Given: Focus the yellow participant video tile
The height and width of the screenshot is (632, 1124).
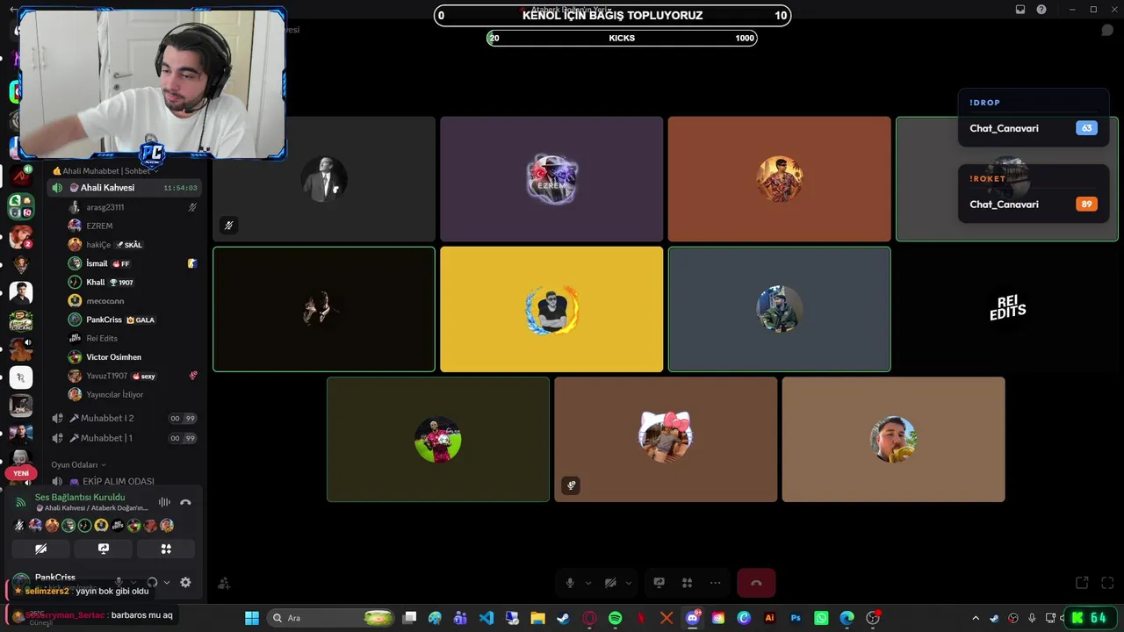Looking at the screenshot, I should (551, 309).
